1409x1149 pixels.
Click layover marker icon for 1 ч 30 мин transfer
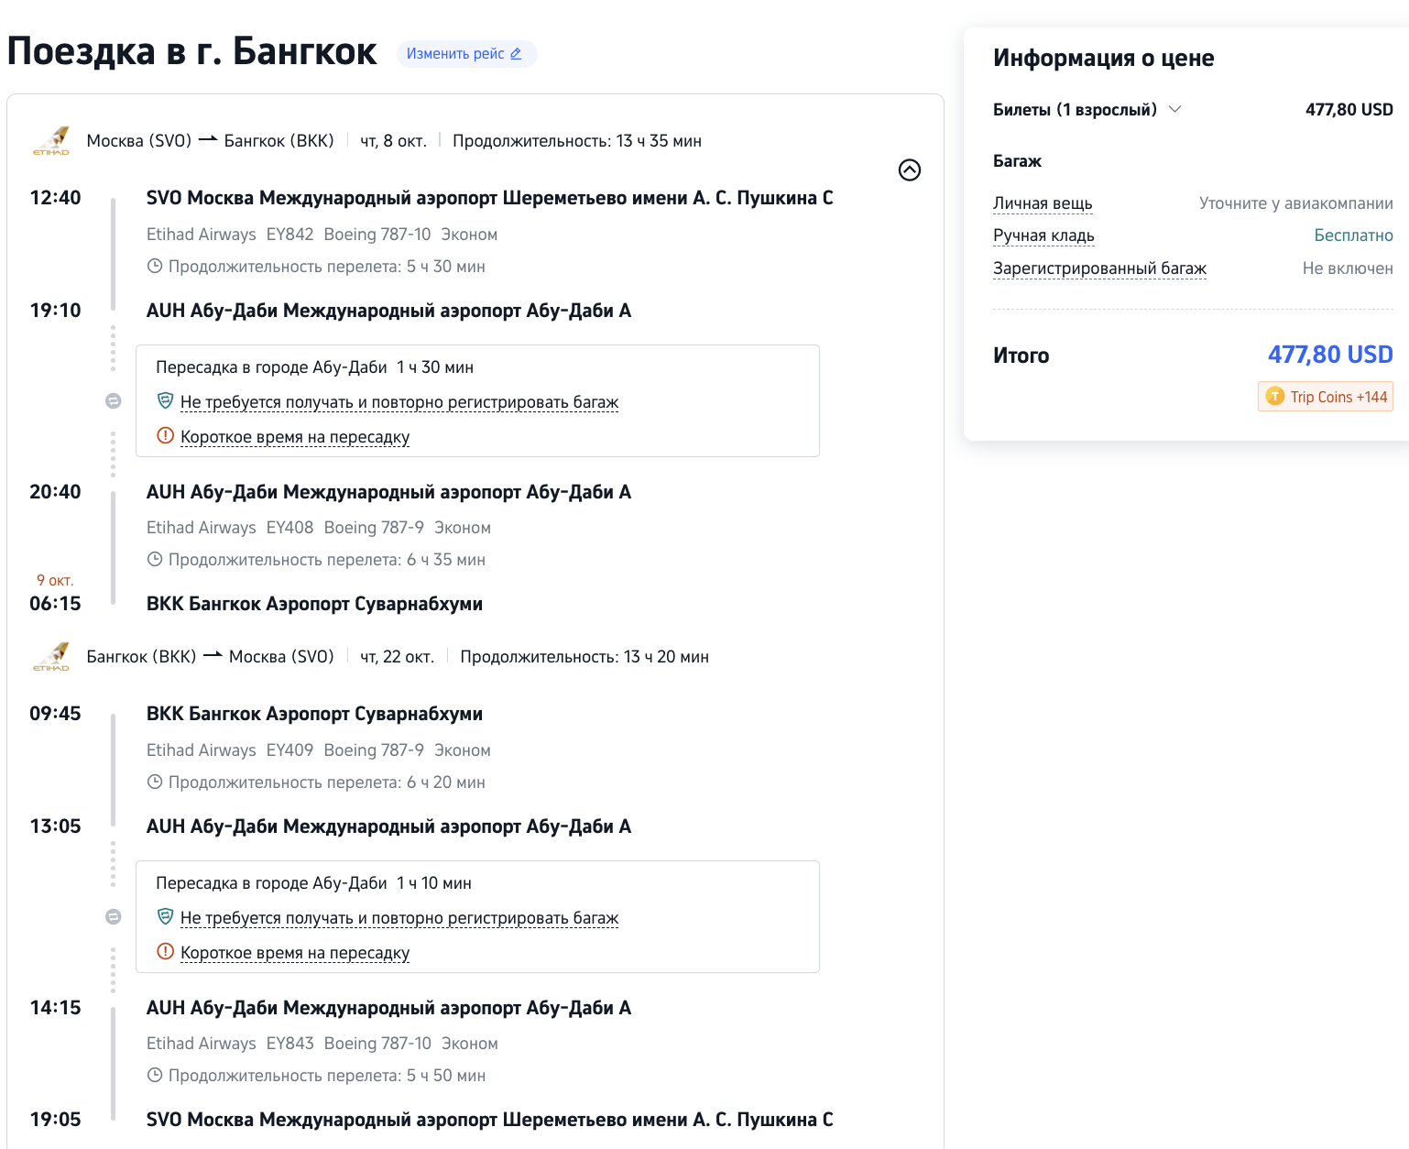click(x=114, y=401)
